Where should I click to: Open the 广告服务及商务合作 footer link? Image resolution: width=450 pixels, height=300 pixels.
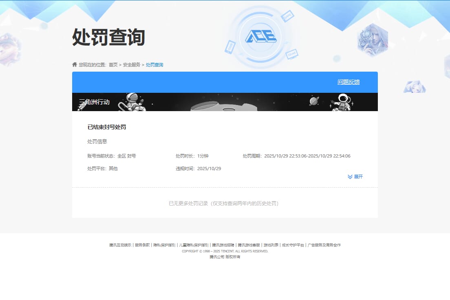click(324, 245)
